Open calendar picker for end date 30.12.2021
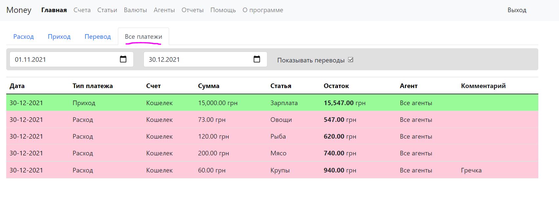The height and width of the screenshot is (204, 559). click(257, 59)
